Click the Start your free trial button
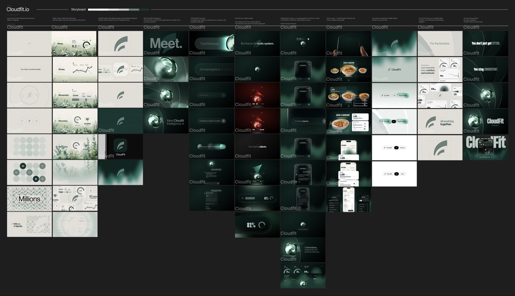The image size is (515, 296). (485, 157)
